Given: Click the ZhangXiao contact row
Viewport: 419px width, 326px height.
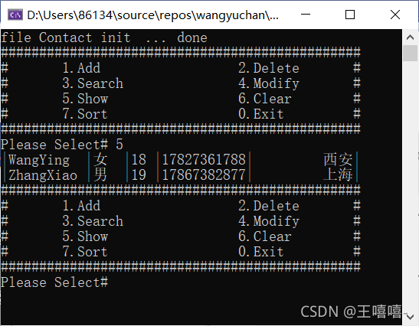Looking at the screenshot, I should point(181,175).
